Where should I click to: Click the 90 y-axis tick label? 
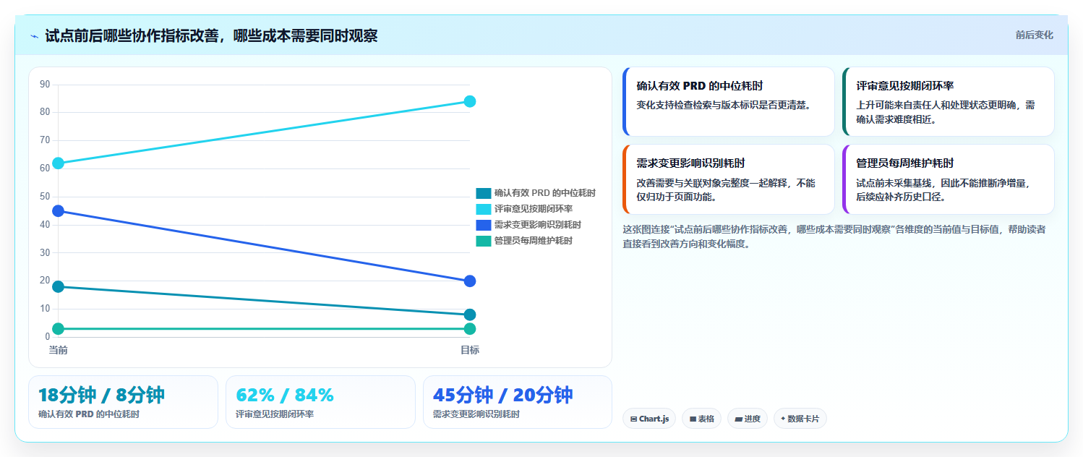click(45, 85)
